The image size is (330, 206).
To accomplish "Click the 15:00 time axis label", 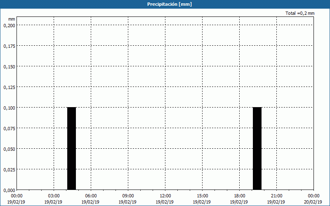I will coord(202,196).
